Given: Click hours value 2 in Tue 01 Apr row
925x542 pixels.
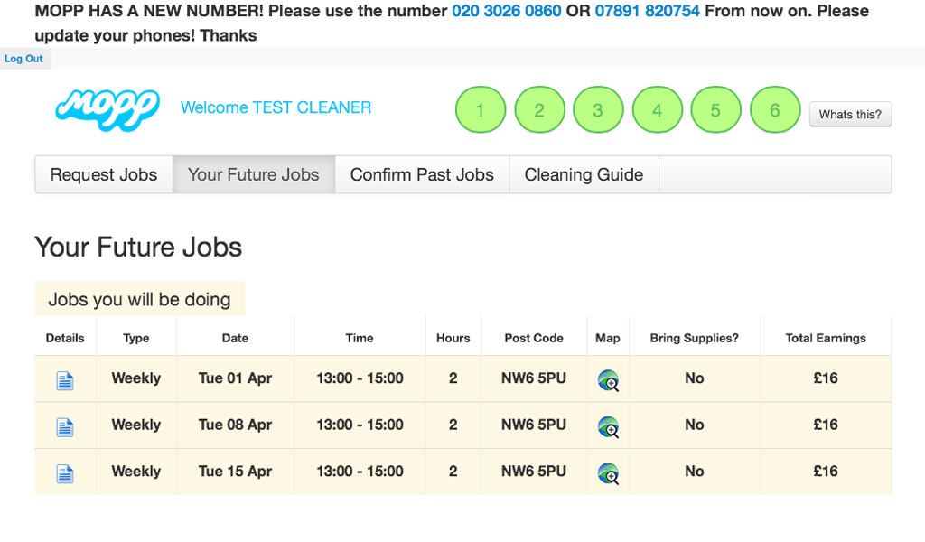Looking at the screenshot, I should point(453,378).
